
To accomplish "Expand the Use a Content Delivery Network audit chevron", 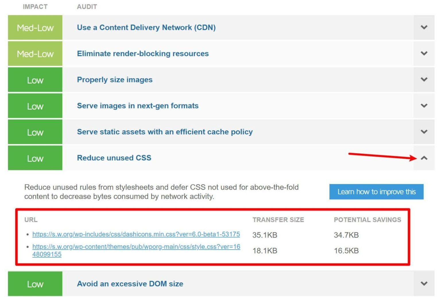I will tap(424, 28).
